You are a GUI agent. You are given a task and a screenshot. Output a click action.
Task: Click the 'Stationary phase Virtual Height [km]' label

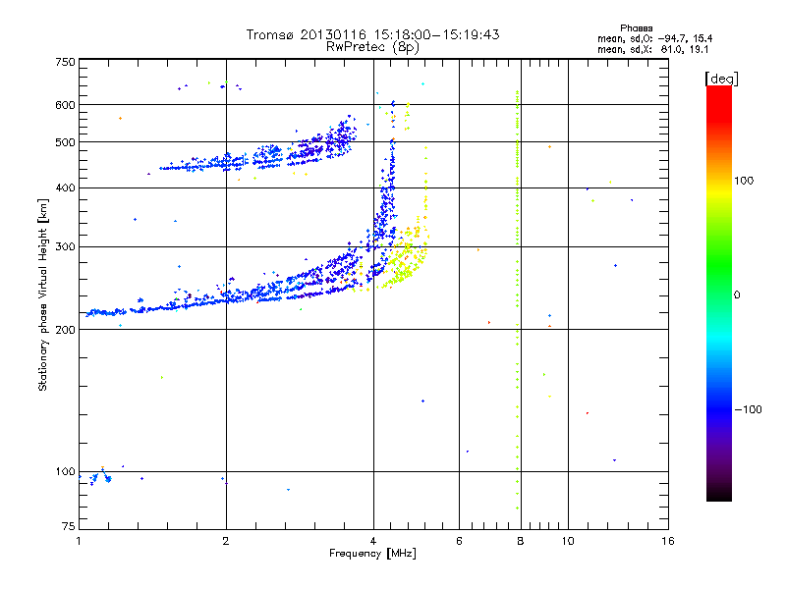[43, 294]
